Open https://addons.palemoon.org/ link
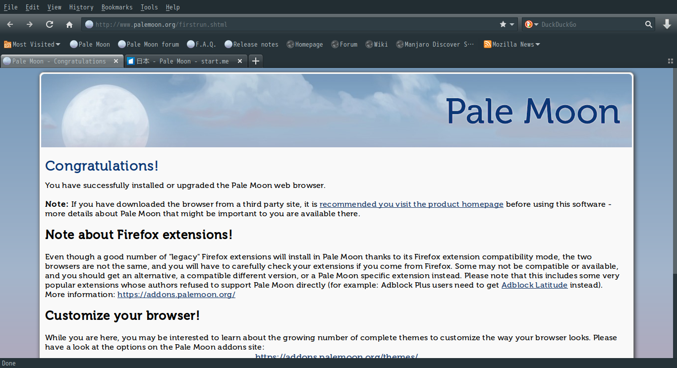The image size is (677, 368). (x=176, y=295)
